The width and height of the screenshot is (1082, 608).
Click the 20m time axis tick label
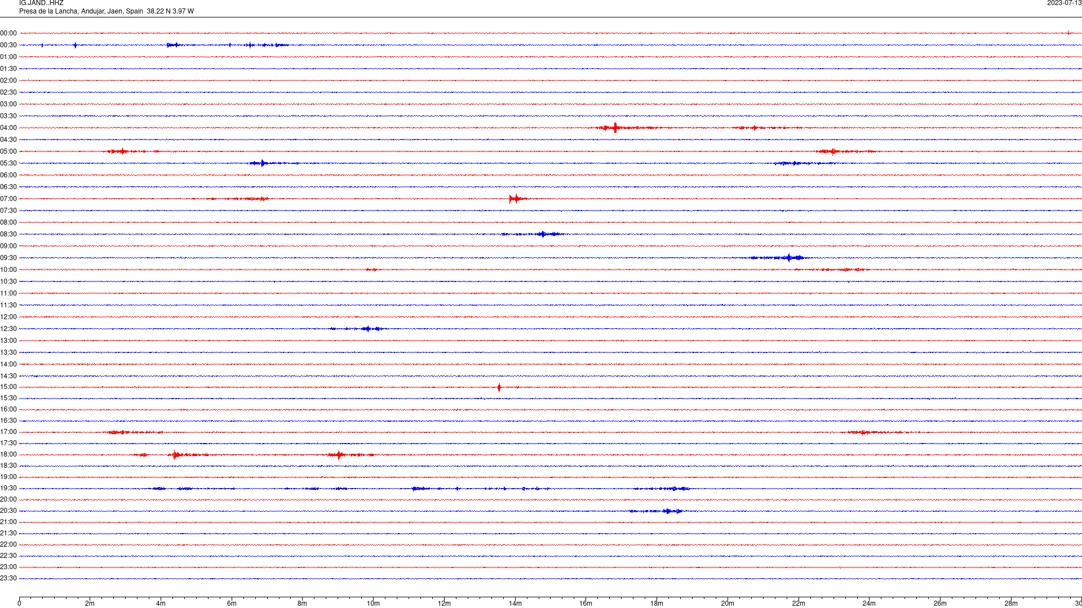click(728, 603)
